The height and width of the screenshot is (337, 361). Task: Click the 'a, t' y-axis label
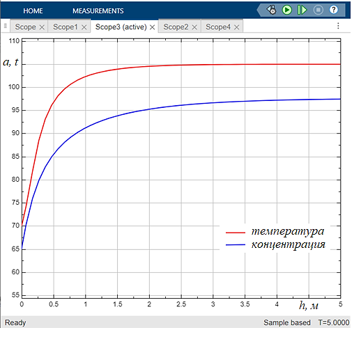pos(10,62)
